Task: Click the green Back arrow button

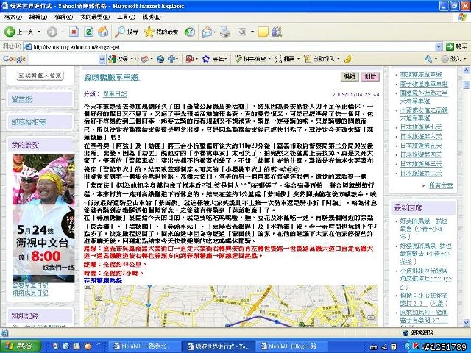Action: [x=10, y=32]
